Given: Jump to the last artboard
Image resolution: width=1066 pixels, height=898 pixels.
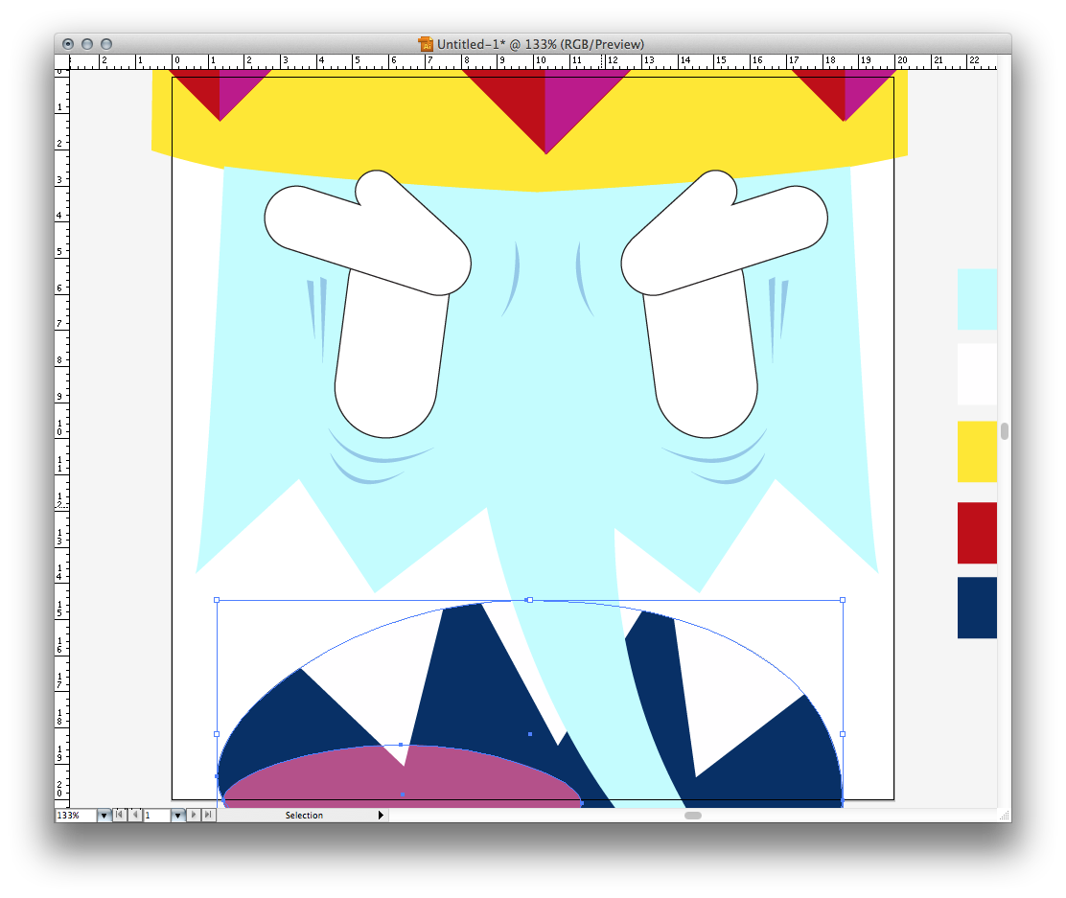Looking at the screenshot, I should tap(208, 816).
